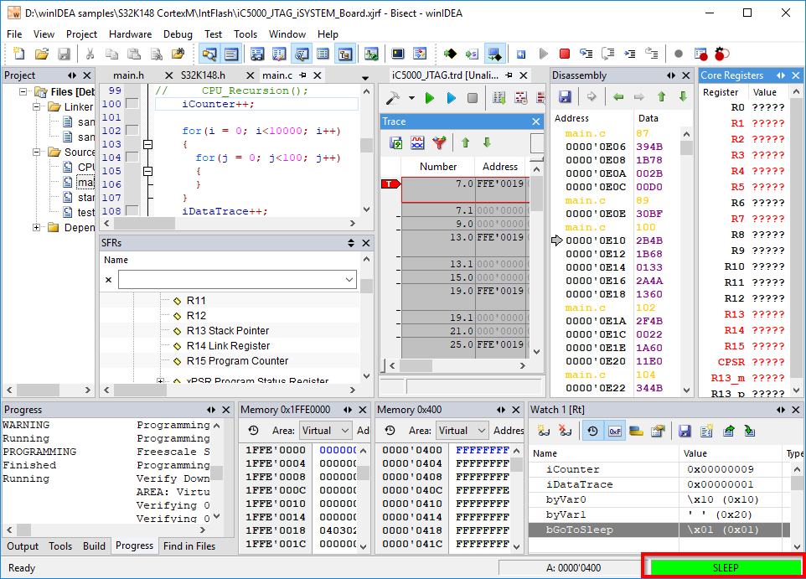Toggle breakpoint box on line 100

coord(132,104)
